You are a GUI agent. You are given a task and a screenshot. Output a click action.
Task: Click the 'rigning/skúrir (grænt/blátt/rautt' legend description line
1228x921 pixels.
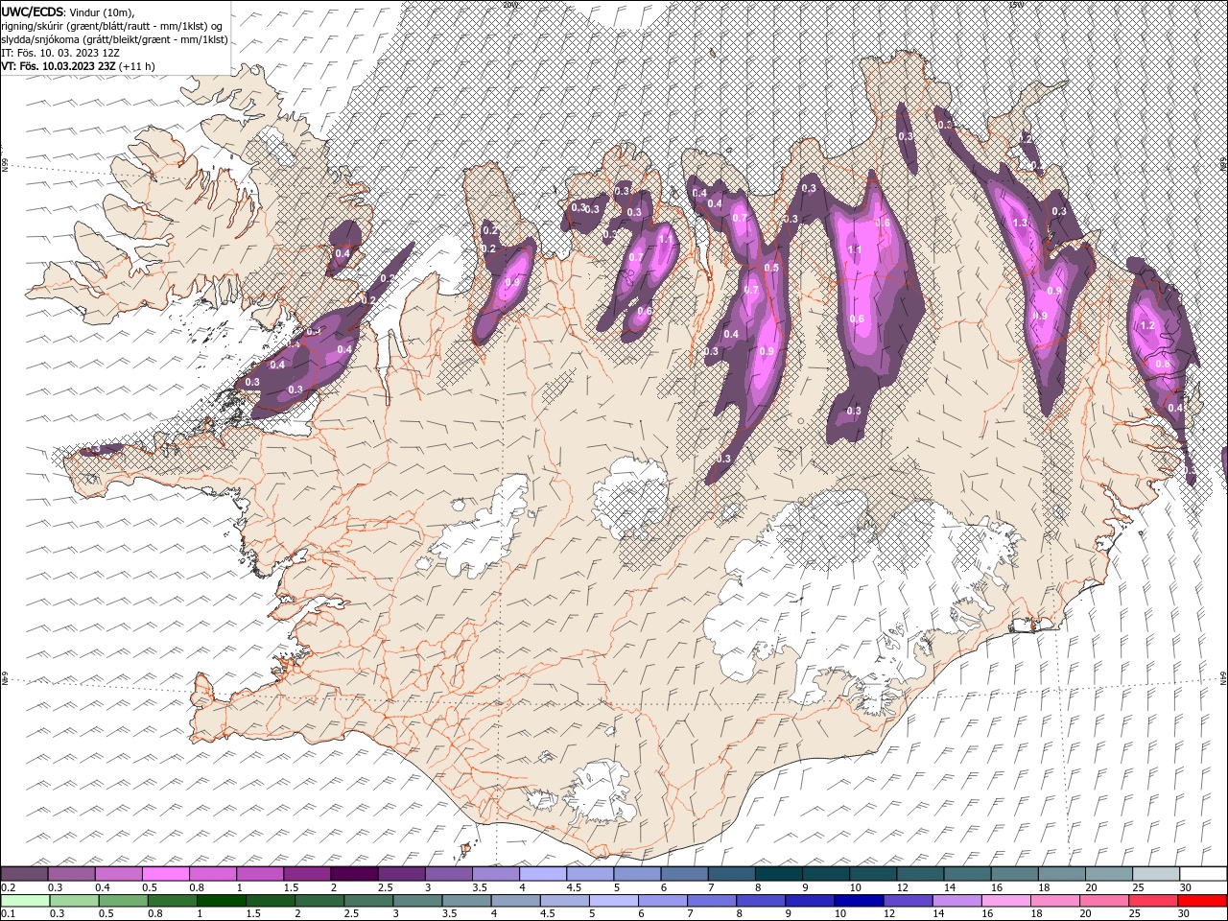[x=114, y=26]
